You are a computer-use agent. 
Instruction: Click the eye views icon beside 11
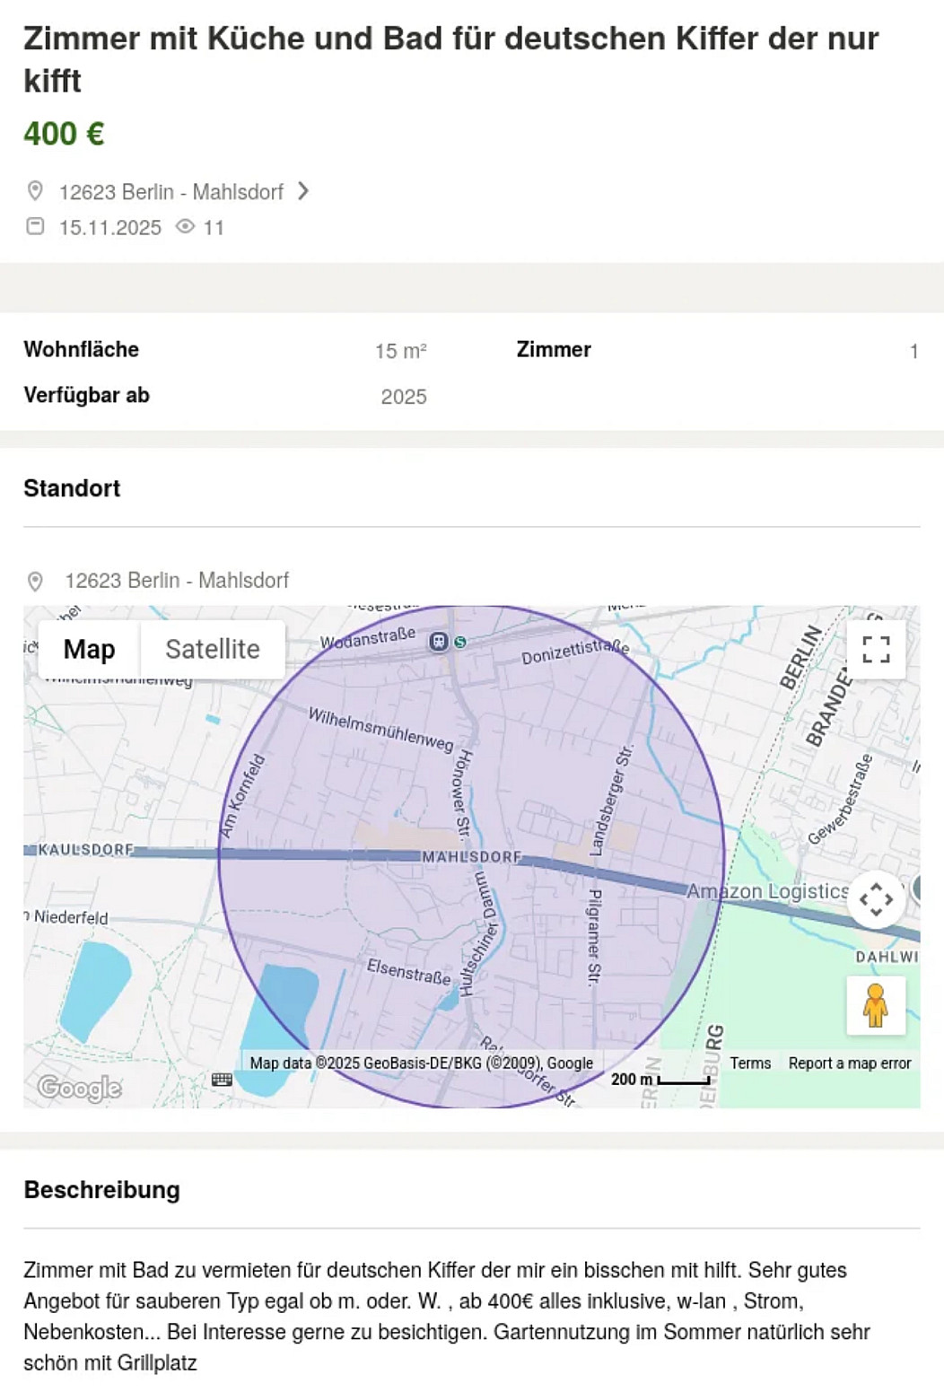[185, 227]
